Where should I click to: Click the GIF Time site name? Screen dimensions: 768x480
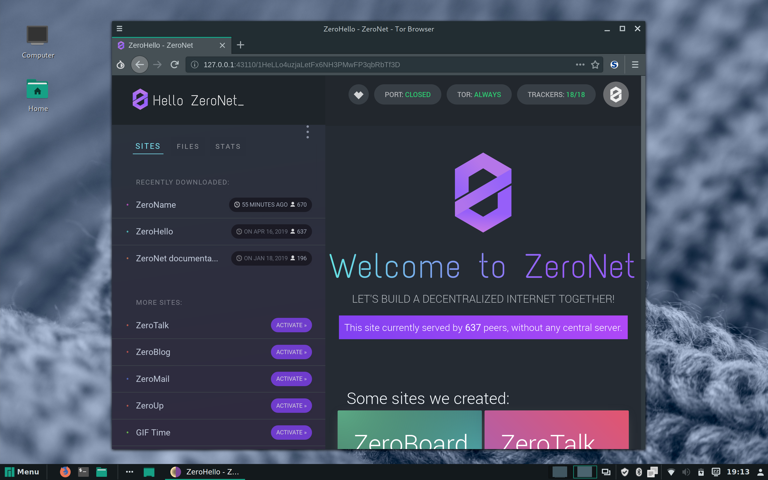click(x=153, y=432)
